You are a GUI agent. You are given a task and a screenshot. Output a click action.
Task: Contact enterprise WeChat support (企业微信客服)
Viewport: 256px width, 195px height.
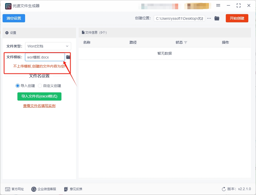click(x=44, y=189)
